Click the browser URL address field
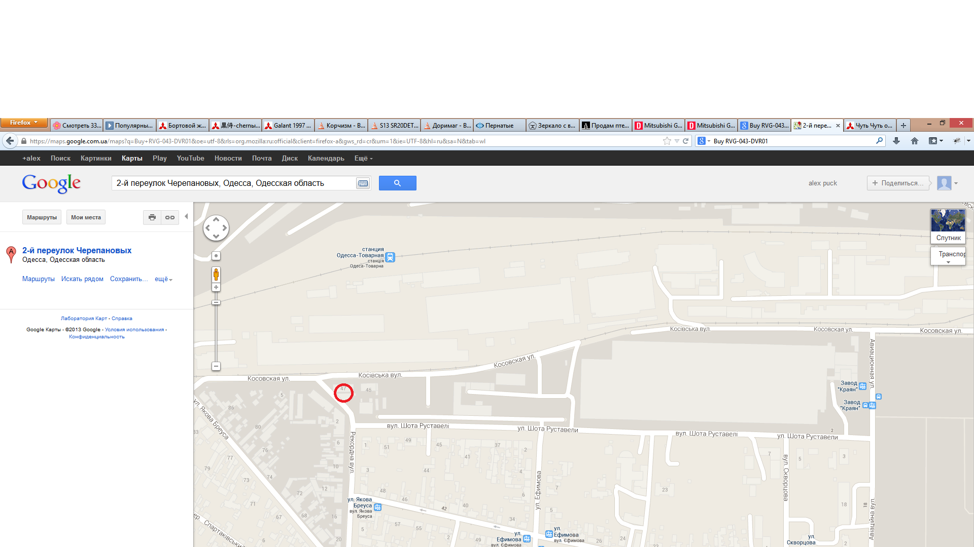Viewport: 974px width, 547px height. tap(345, 141)
